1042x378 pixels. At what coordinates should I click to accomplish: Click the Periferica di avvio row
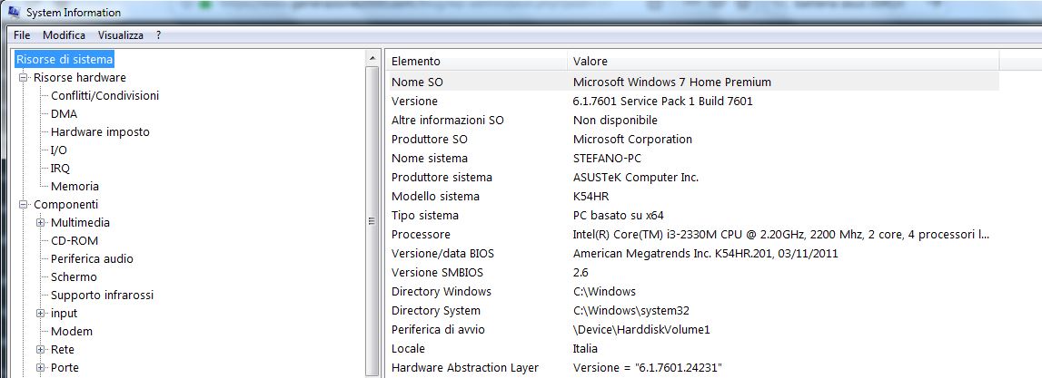pos(692,330)
